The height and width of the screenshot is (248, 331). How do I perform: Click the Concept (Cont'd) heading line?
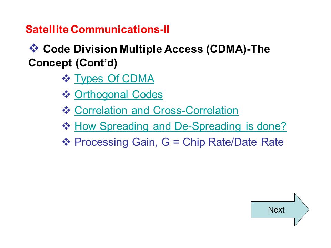(73, 63)
